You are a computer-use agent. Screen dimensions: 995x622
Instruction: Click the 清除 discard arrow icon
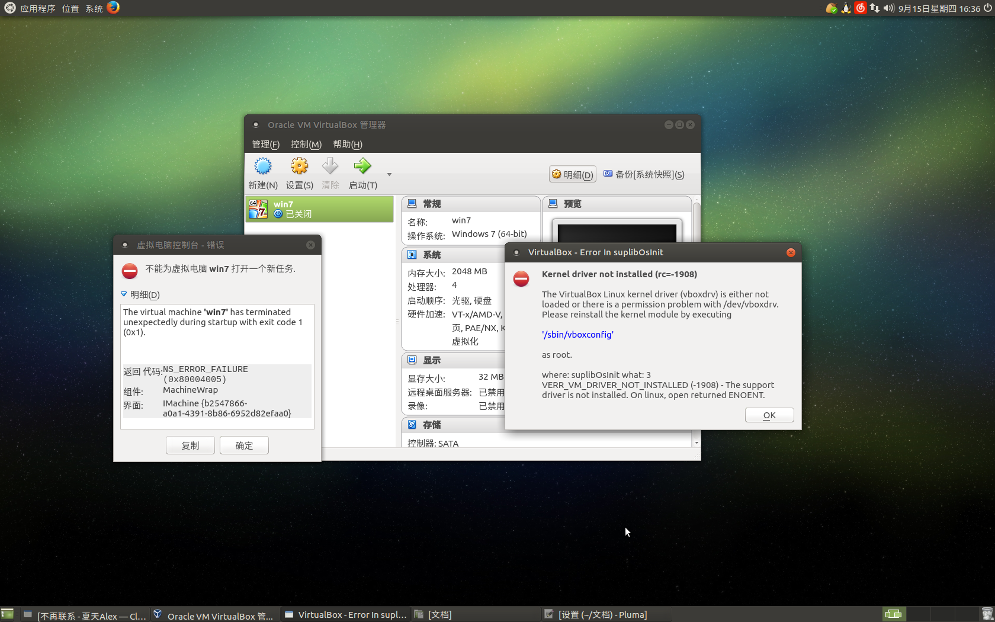[330, 166]
